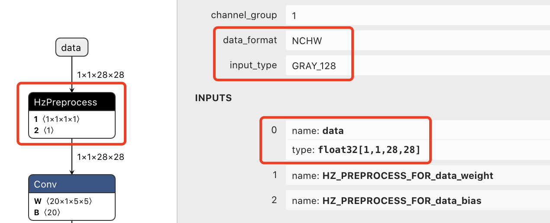This screenshot has height=223, width=550.
Task: Click edge label between data and HzPreprocess
Action: coord(100,75)
